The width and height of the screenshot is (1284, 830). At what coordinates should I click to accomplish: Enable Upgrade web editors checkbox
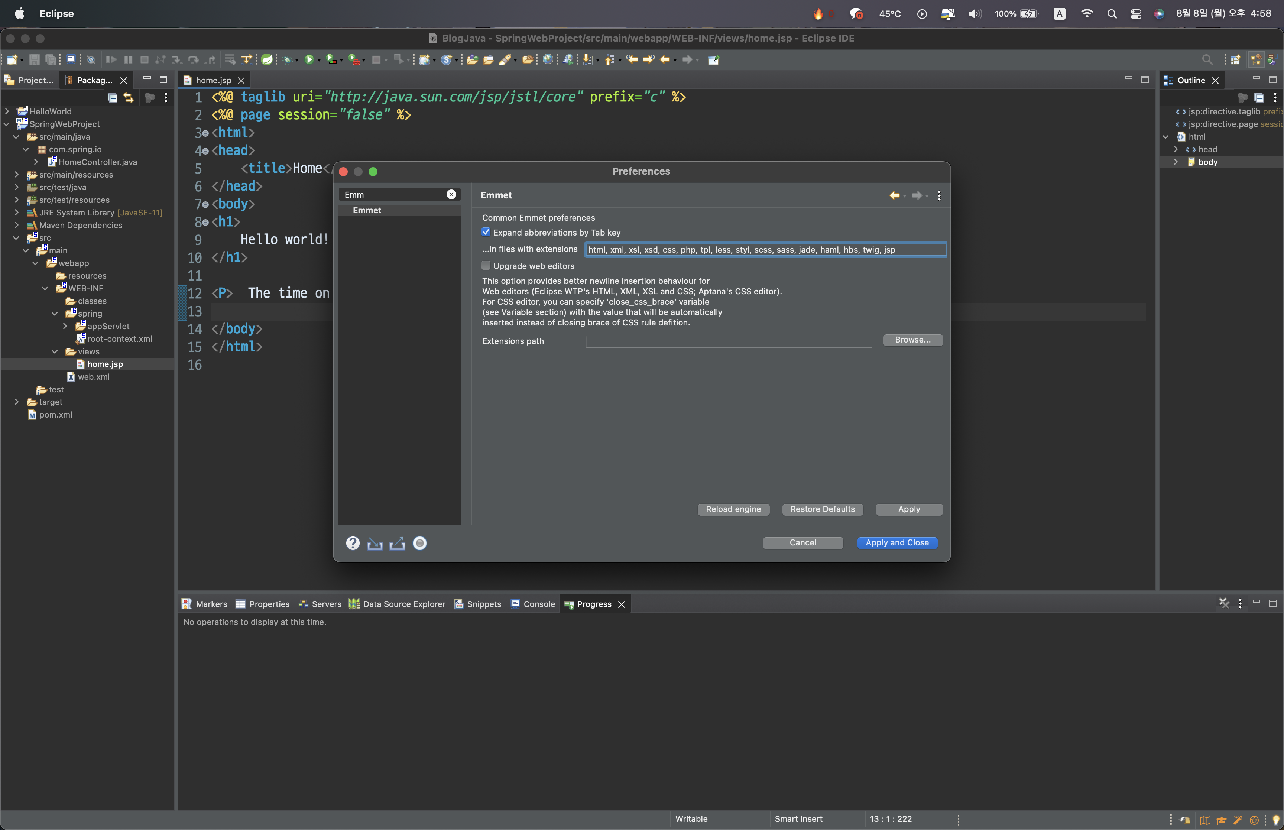point(486,266)
